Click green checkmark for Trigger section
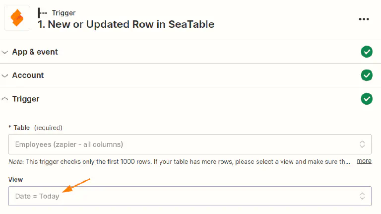 [367, 99]
